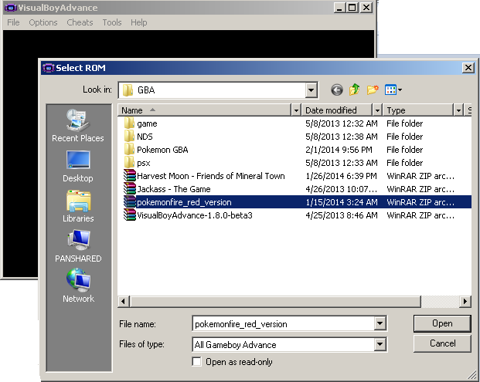Expand the File name dropdown arrow
480x382 pixels.
coord(380,323)
